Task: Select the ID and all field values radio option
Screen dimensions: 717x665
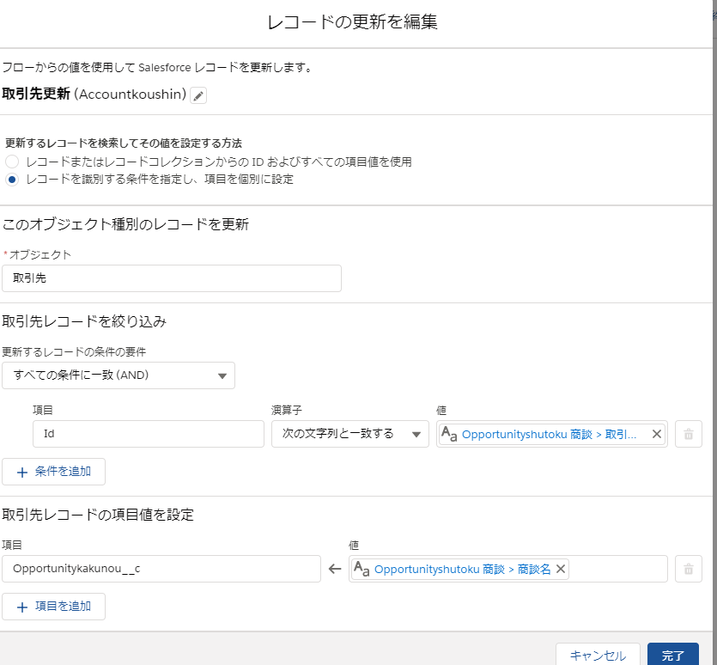Action: [10, 162]
